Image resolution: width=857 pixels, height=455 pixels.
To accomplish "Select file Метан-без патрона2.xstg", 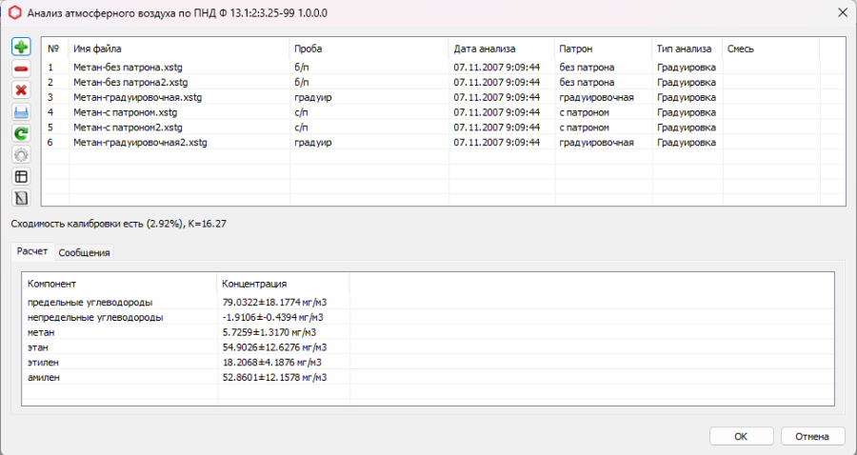I will tap(130, 83).
